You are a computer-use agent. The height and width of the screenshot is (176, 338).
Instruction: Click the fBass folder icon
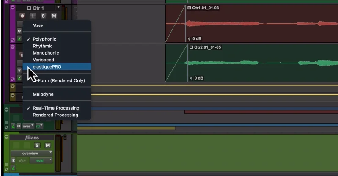pyautogui.click(x=7, y=164)
